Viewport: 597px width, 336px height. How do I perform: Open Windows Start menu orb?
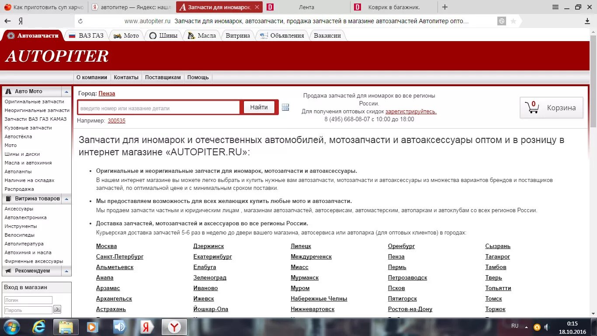click(12, 327)
